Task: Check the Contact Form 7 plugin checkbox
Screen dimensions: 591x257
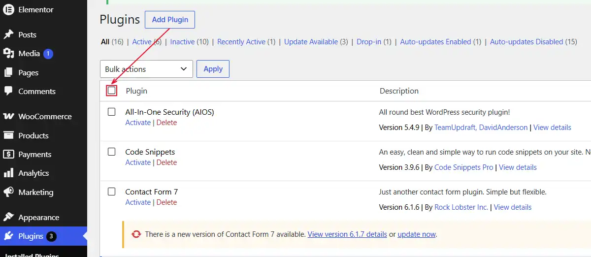Action: pos(112,192)
